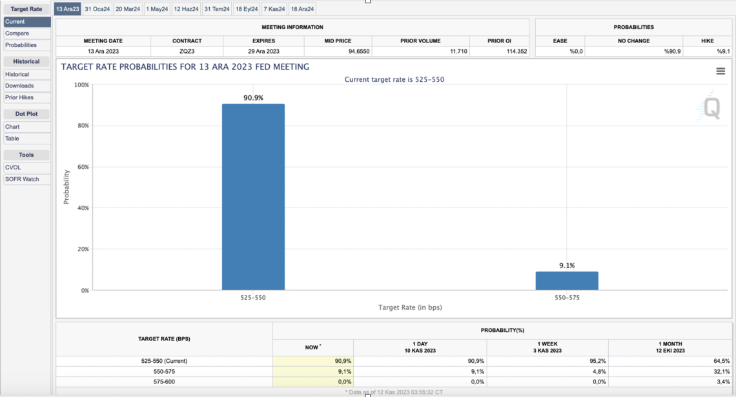Select the 13 Ara23 meeting tab
This screenshot has width=736, height=397.
click(x=68, y=9)
